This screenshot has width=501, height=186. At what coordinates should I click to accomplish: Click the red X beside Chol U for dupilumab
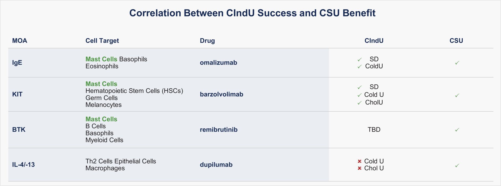[359, 168]
